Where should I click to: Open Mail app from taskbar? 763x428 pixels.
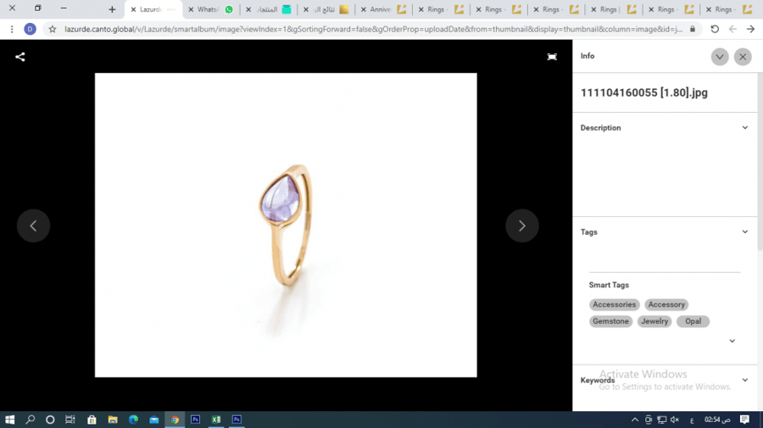click(x=154, y=420)
